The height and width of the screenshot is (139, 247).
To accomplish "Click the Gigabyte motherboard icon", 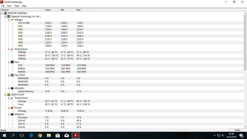I will pos(9,16).
